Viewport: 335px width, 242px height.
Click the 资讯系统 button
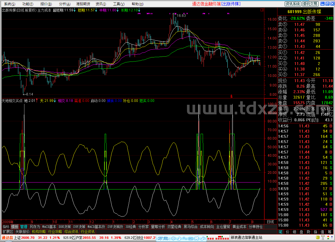(293, 4)
